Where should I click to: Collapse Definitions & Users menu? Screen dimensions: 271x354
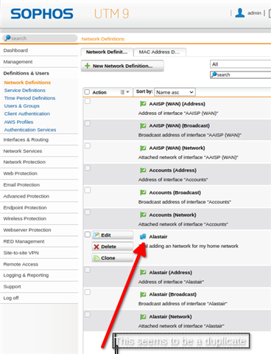click(27, 73)
